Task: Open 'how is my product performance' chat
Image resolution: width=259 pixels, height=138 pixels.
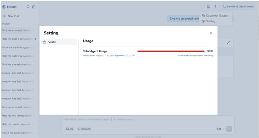Action: coord(18,133)
